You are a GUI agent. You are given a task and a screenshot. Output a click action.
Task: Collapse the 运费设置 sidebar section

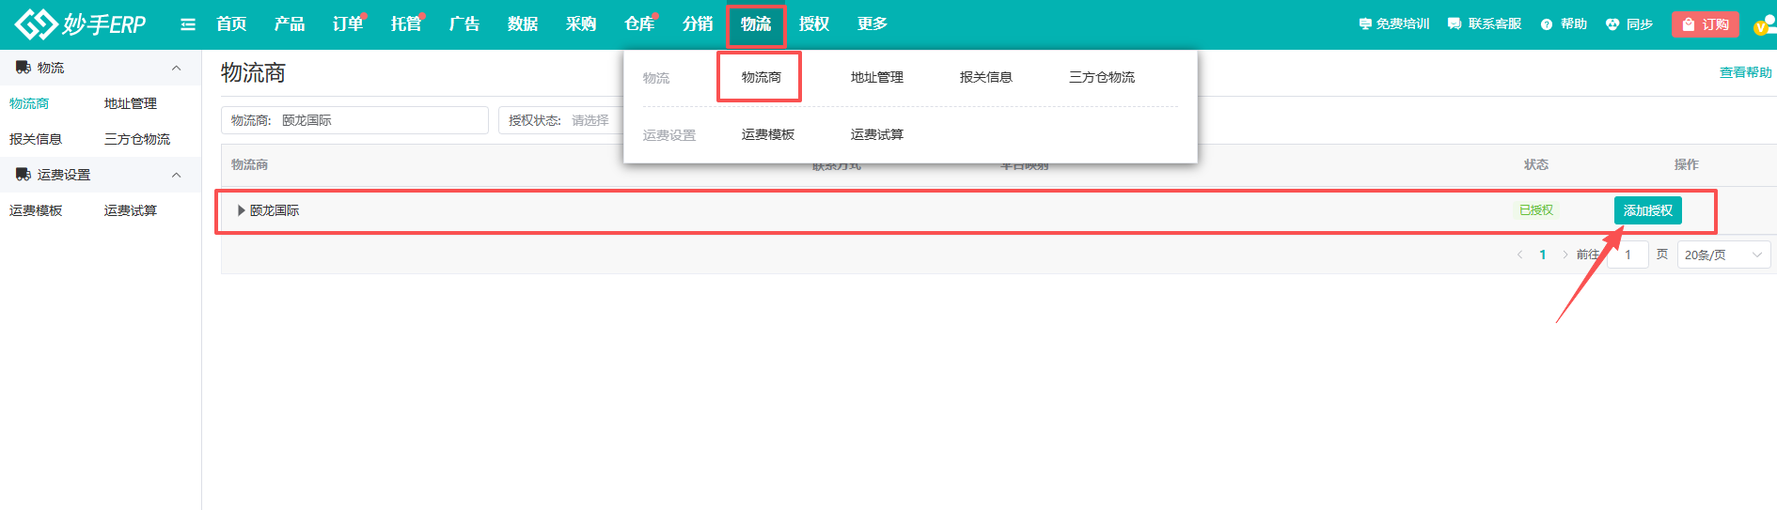[176, 175]
